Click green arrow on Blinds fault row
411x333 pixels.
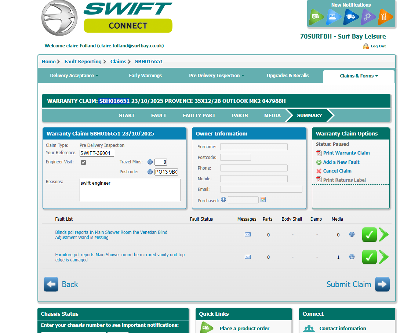[x=384, y=235]
